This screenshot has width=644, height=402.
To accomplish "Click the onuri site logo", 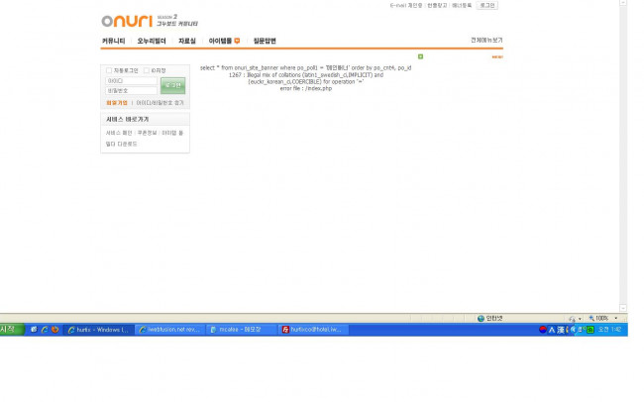I will [127, 21].
